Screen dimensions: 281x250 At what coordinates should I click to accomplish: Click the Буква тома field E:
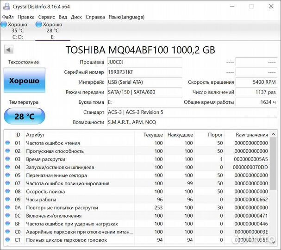click(x=144, y=102)
